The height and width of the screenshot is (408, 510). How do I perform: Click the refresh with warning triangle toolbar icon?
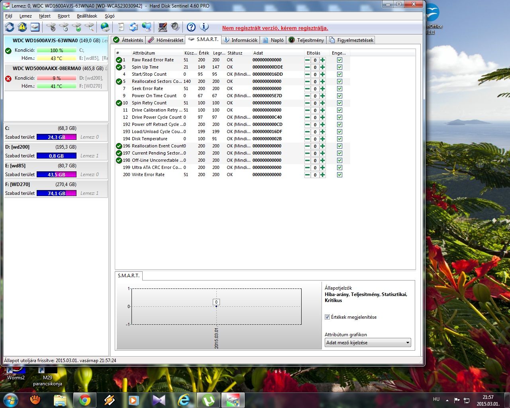[x=22, y=27]
